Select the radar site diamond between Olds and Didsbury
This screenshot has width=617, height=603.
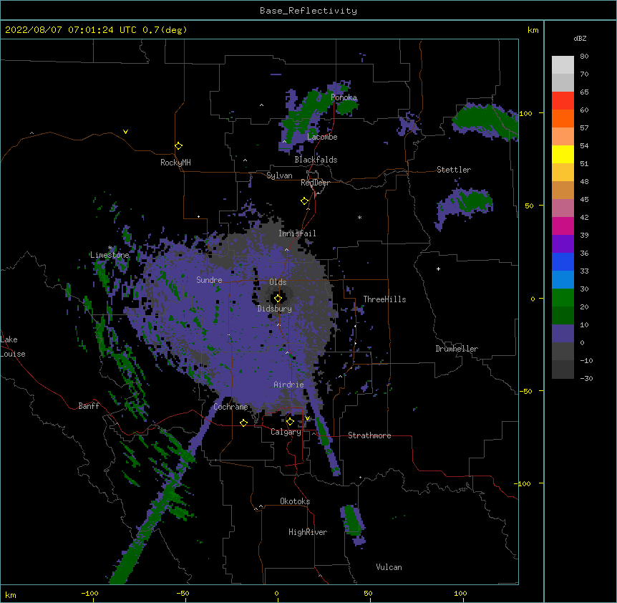click(x=278, y=298)
